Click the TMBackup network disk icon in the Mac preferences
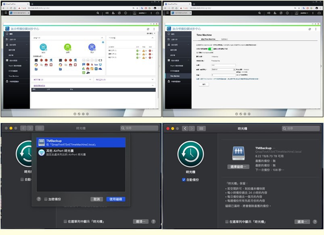Screen dimensions: 324x235 tap(238, 153)
